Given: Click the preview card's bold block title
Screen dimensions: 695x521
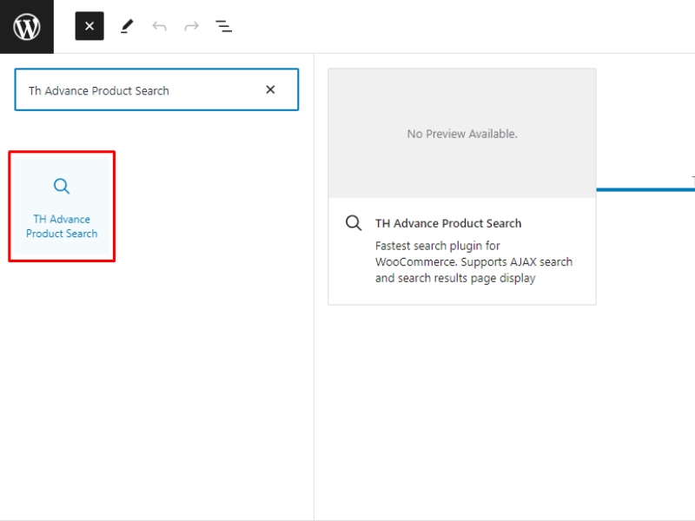Looking at the screenshot, I should click(x=448, y=223).
